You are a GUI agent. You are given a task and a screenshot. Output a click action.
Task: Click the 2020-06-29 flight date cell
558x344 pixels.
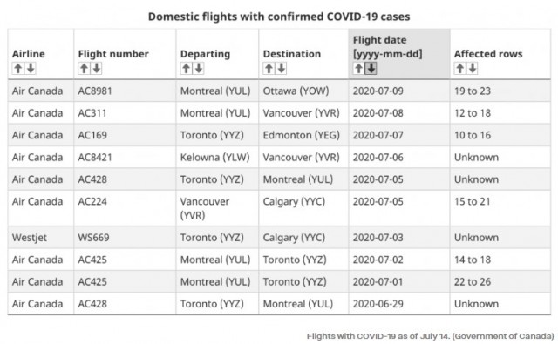point(399,304)
